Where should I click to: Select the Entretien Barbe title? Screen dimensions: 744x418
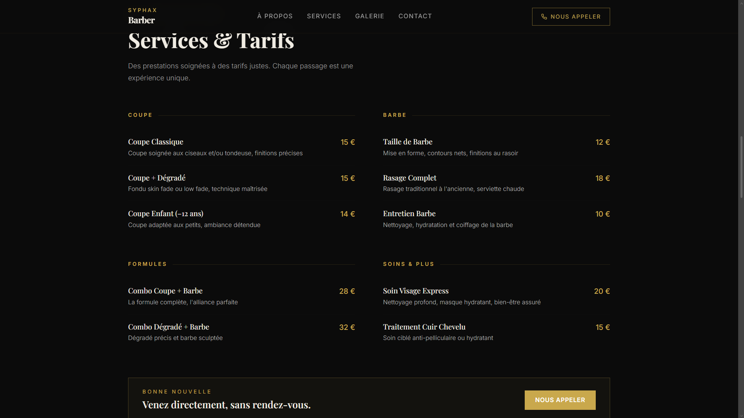tap(409, 214)
